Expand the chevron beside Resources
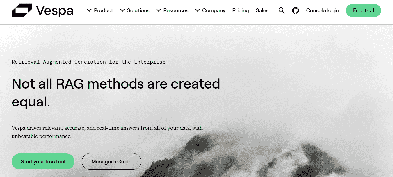This screenshot has width=393, height=177. pos(159,10)
